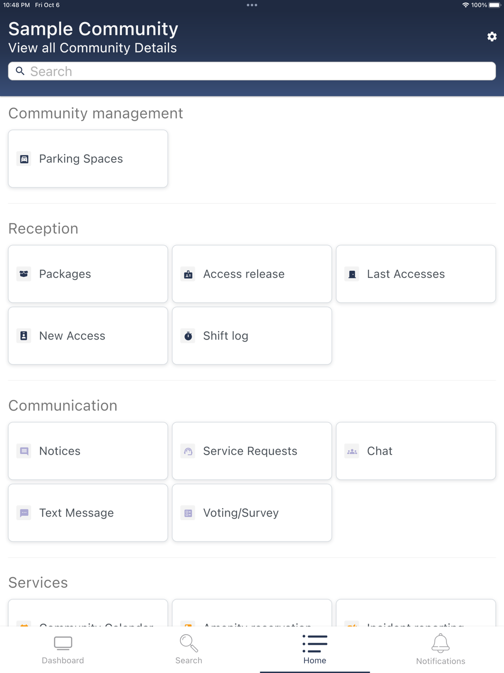
Task: Click the Text Message bubble icon
Action: [24, 513]
